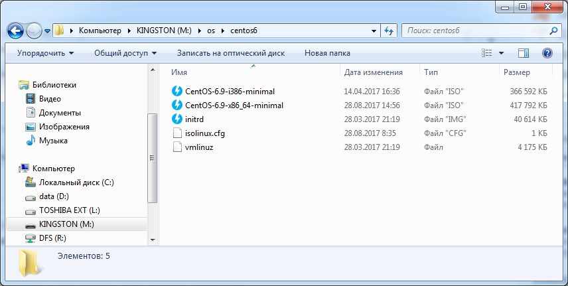Open TOSHIBA EXT (L:) drive
This screenshot has width=568, height=286.
point(69,210)
